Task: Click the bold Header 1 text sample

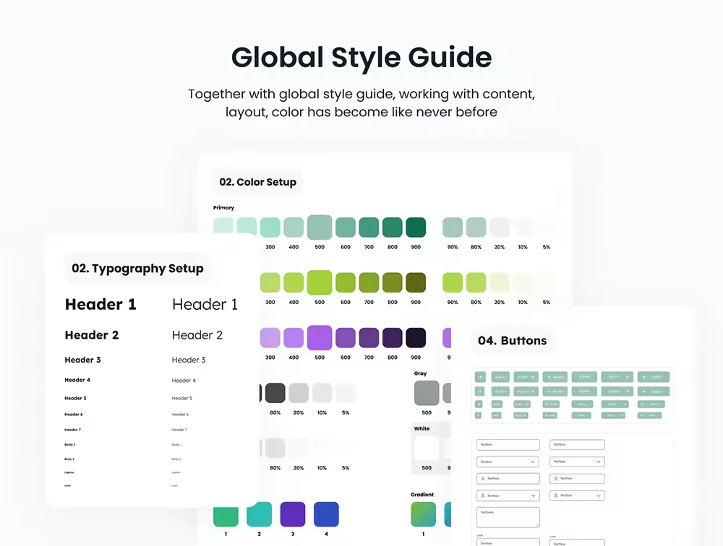Action: (100, 305)
